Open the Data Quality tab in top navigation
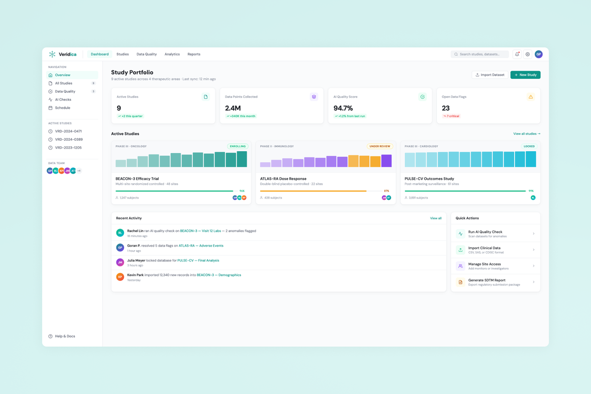The height and width of the screenshot is (394, 591). [x=146, y=54]
